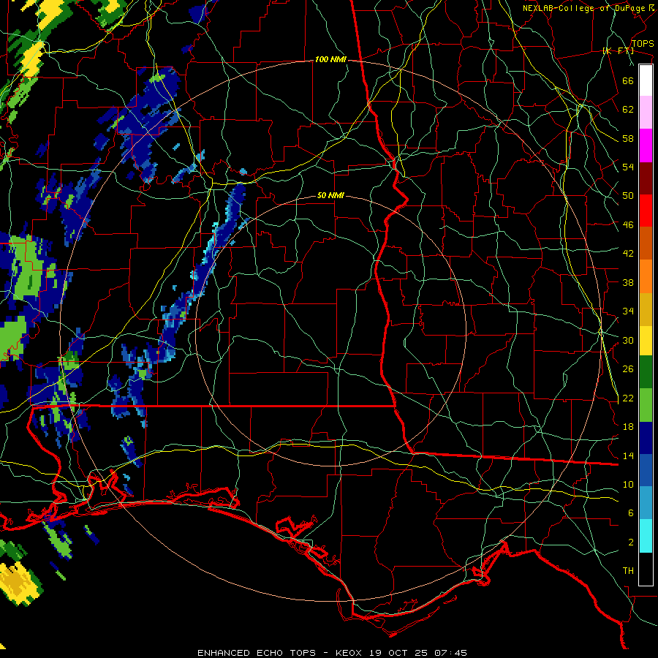The width and height of the screenshot is (658, 658).
Task: Click the legend value 54
Action: pos(628,167)
